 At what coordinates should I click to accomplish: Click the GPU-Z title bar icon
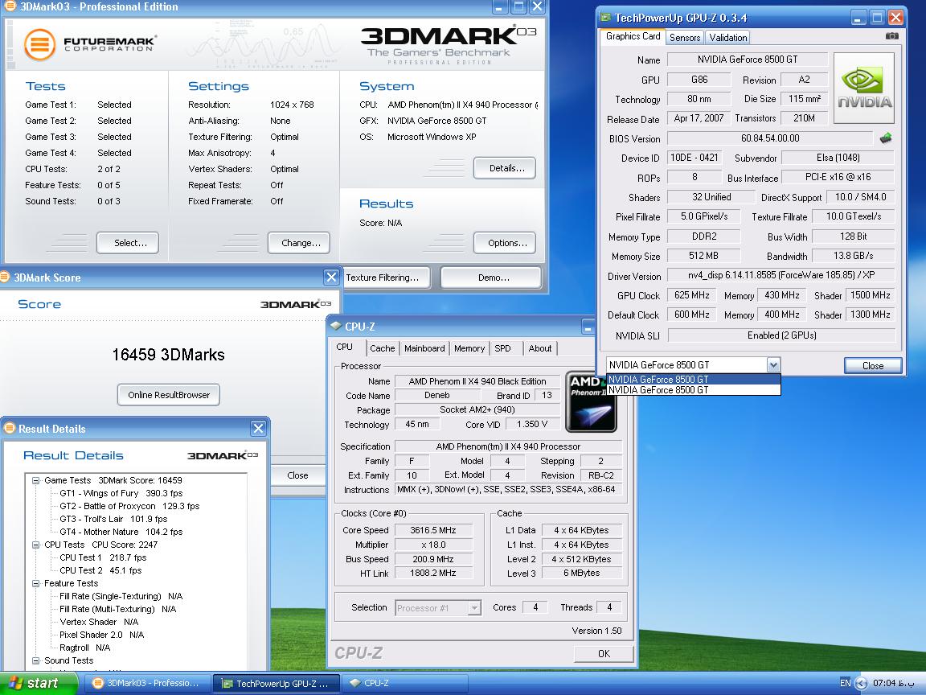606,17
